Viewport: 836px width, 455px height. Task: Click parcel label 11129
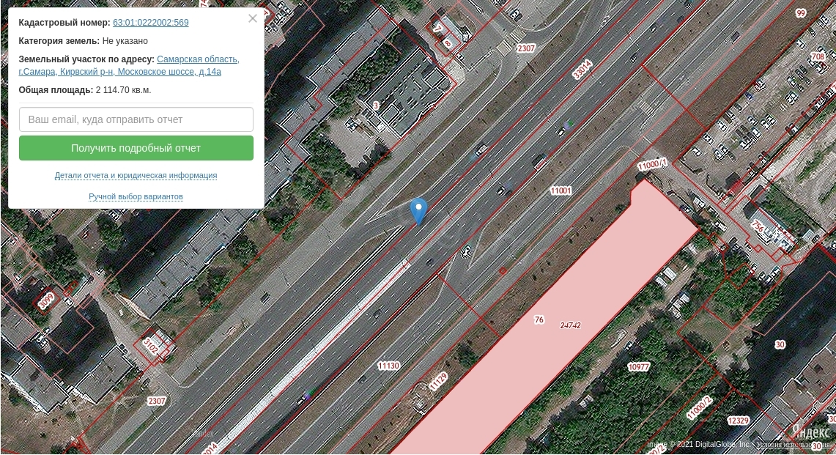click(x=438, y=382)
